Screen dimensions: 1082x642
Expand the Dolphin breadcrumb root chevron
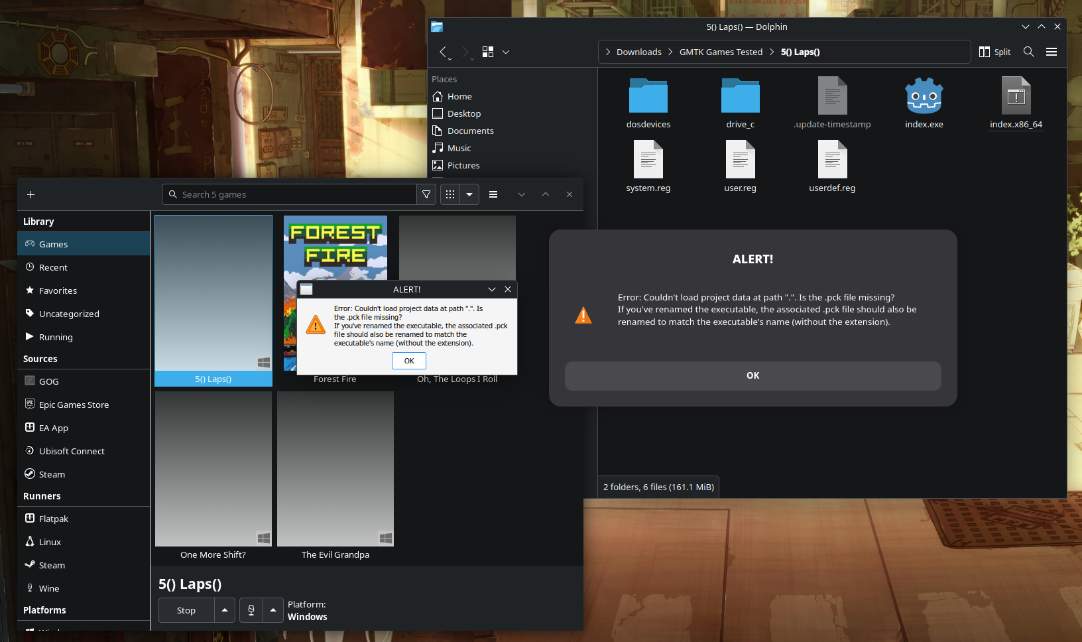[608, 52]
